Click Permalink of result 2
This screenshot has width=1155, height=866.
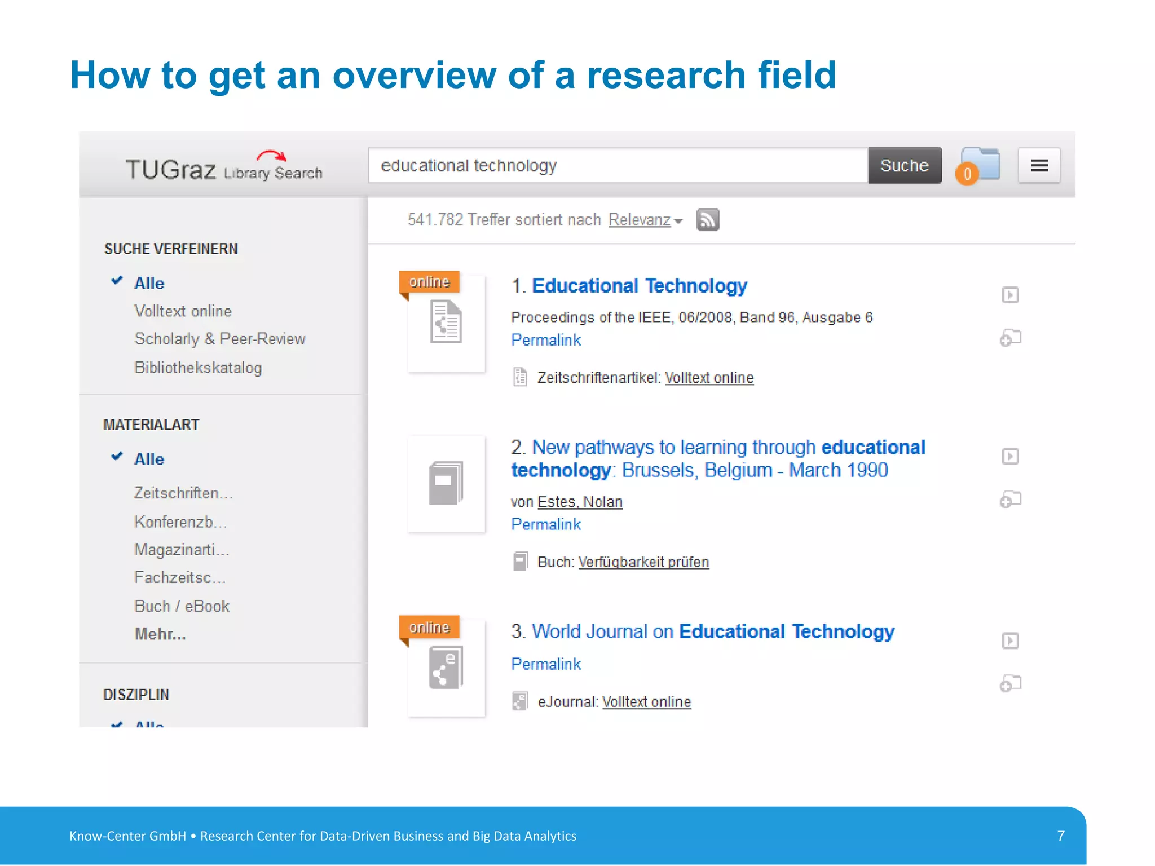coord(546,524)
